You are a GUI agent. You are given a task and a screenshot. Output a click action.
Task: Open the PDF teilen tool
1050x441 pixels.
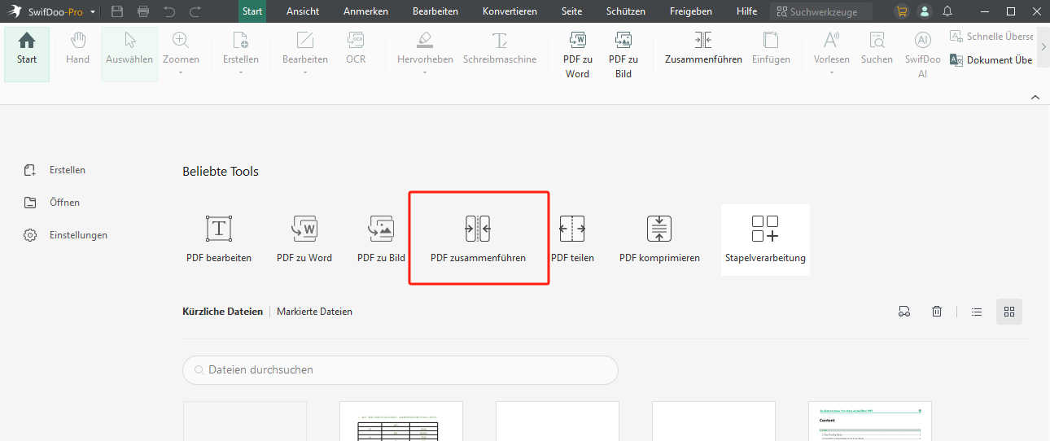pyautogui.click(x=572, y=237)
